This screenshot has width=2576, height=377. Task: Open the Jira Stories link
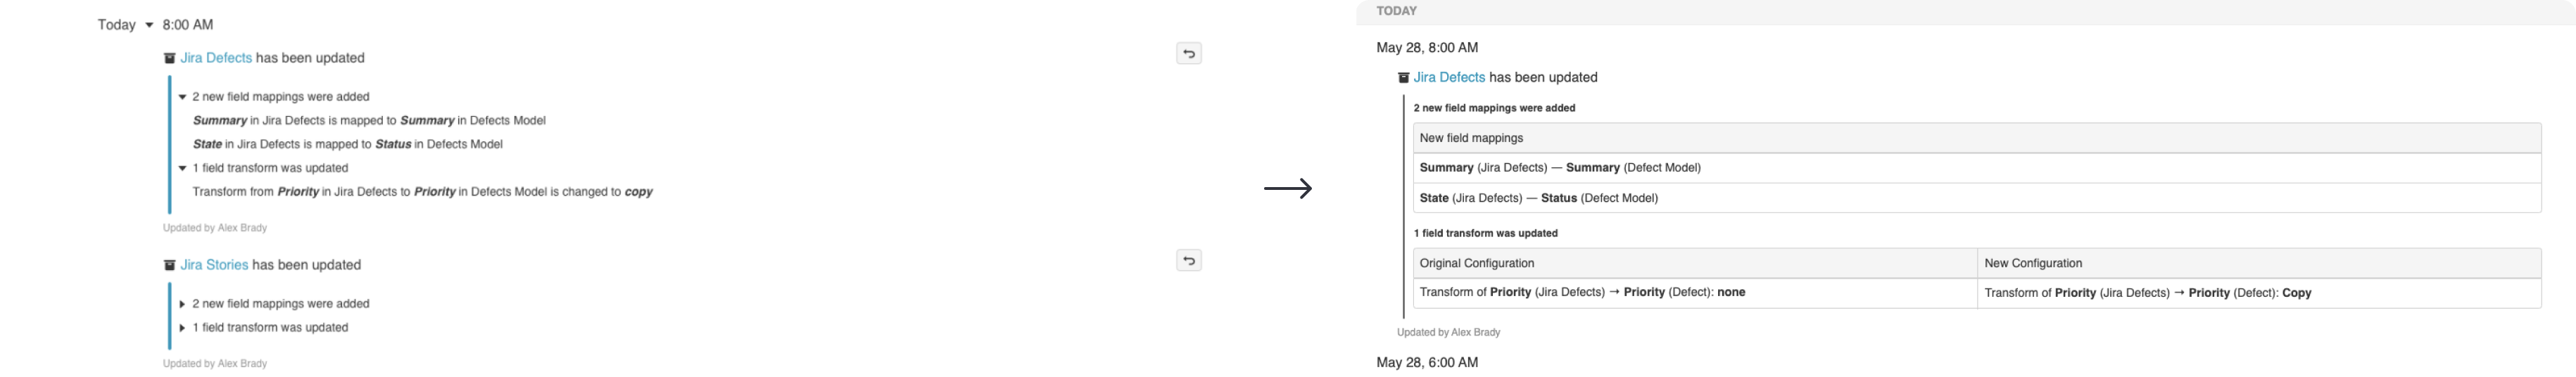click(214, 265)
